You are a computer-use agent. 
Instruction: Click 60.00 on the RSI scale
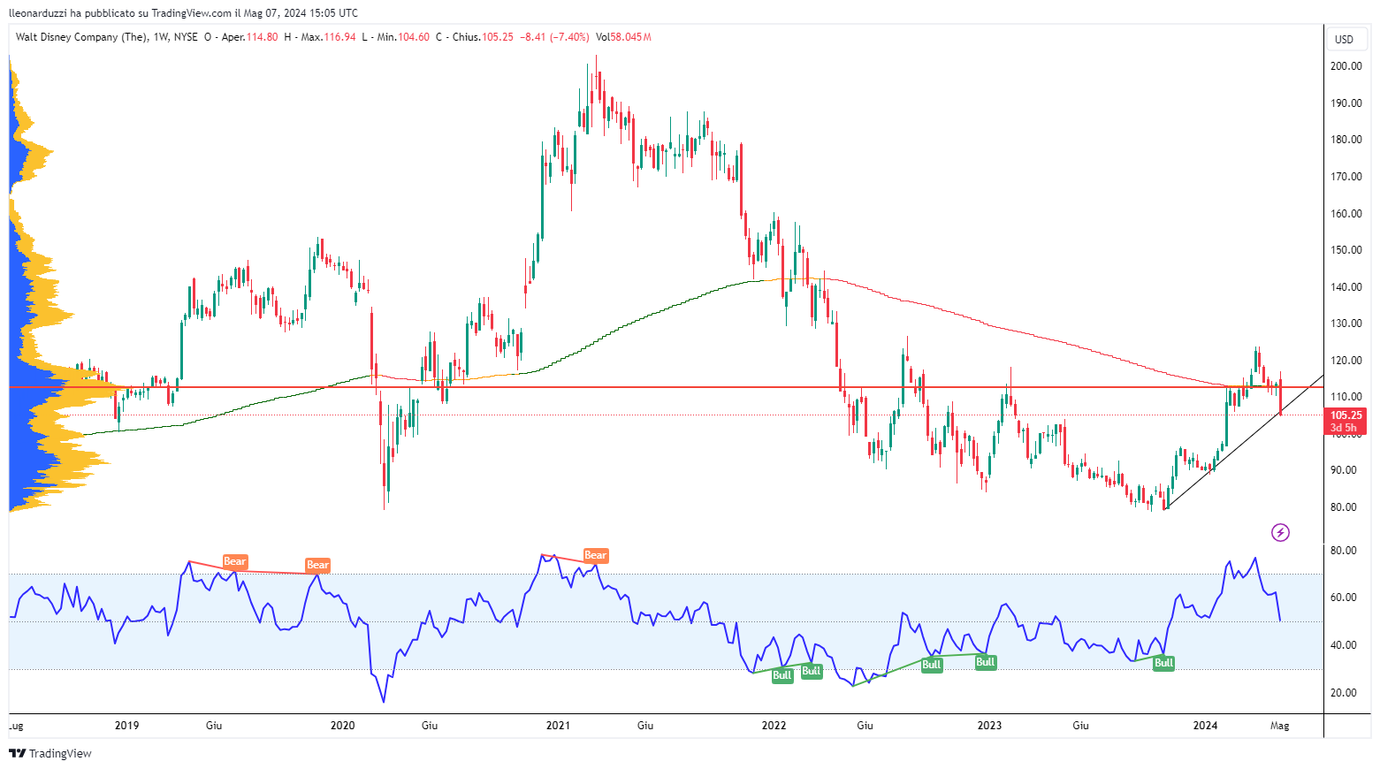click(x=1343, y=598)
